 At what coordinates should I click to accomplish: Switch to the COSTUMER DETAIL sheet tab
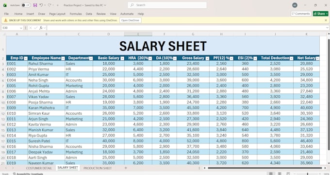(39, 168)
